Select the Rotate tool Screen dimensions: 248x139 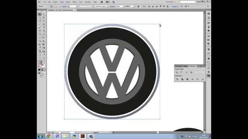pos(40,34)
